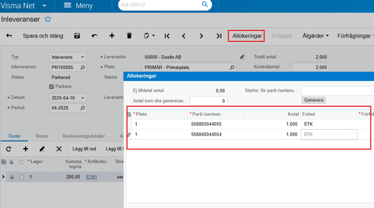Edit supplier with pencil icon next to Leverantör
Screen dimensions: 374x208
[x=242, y=57]
